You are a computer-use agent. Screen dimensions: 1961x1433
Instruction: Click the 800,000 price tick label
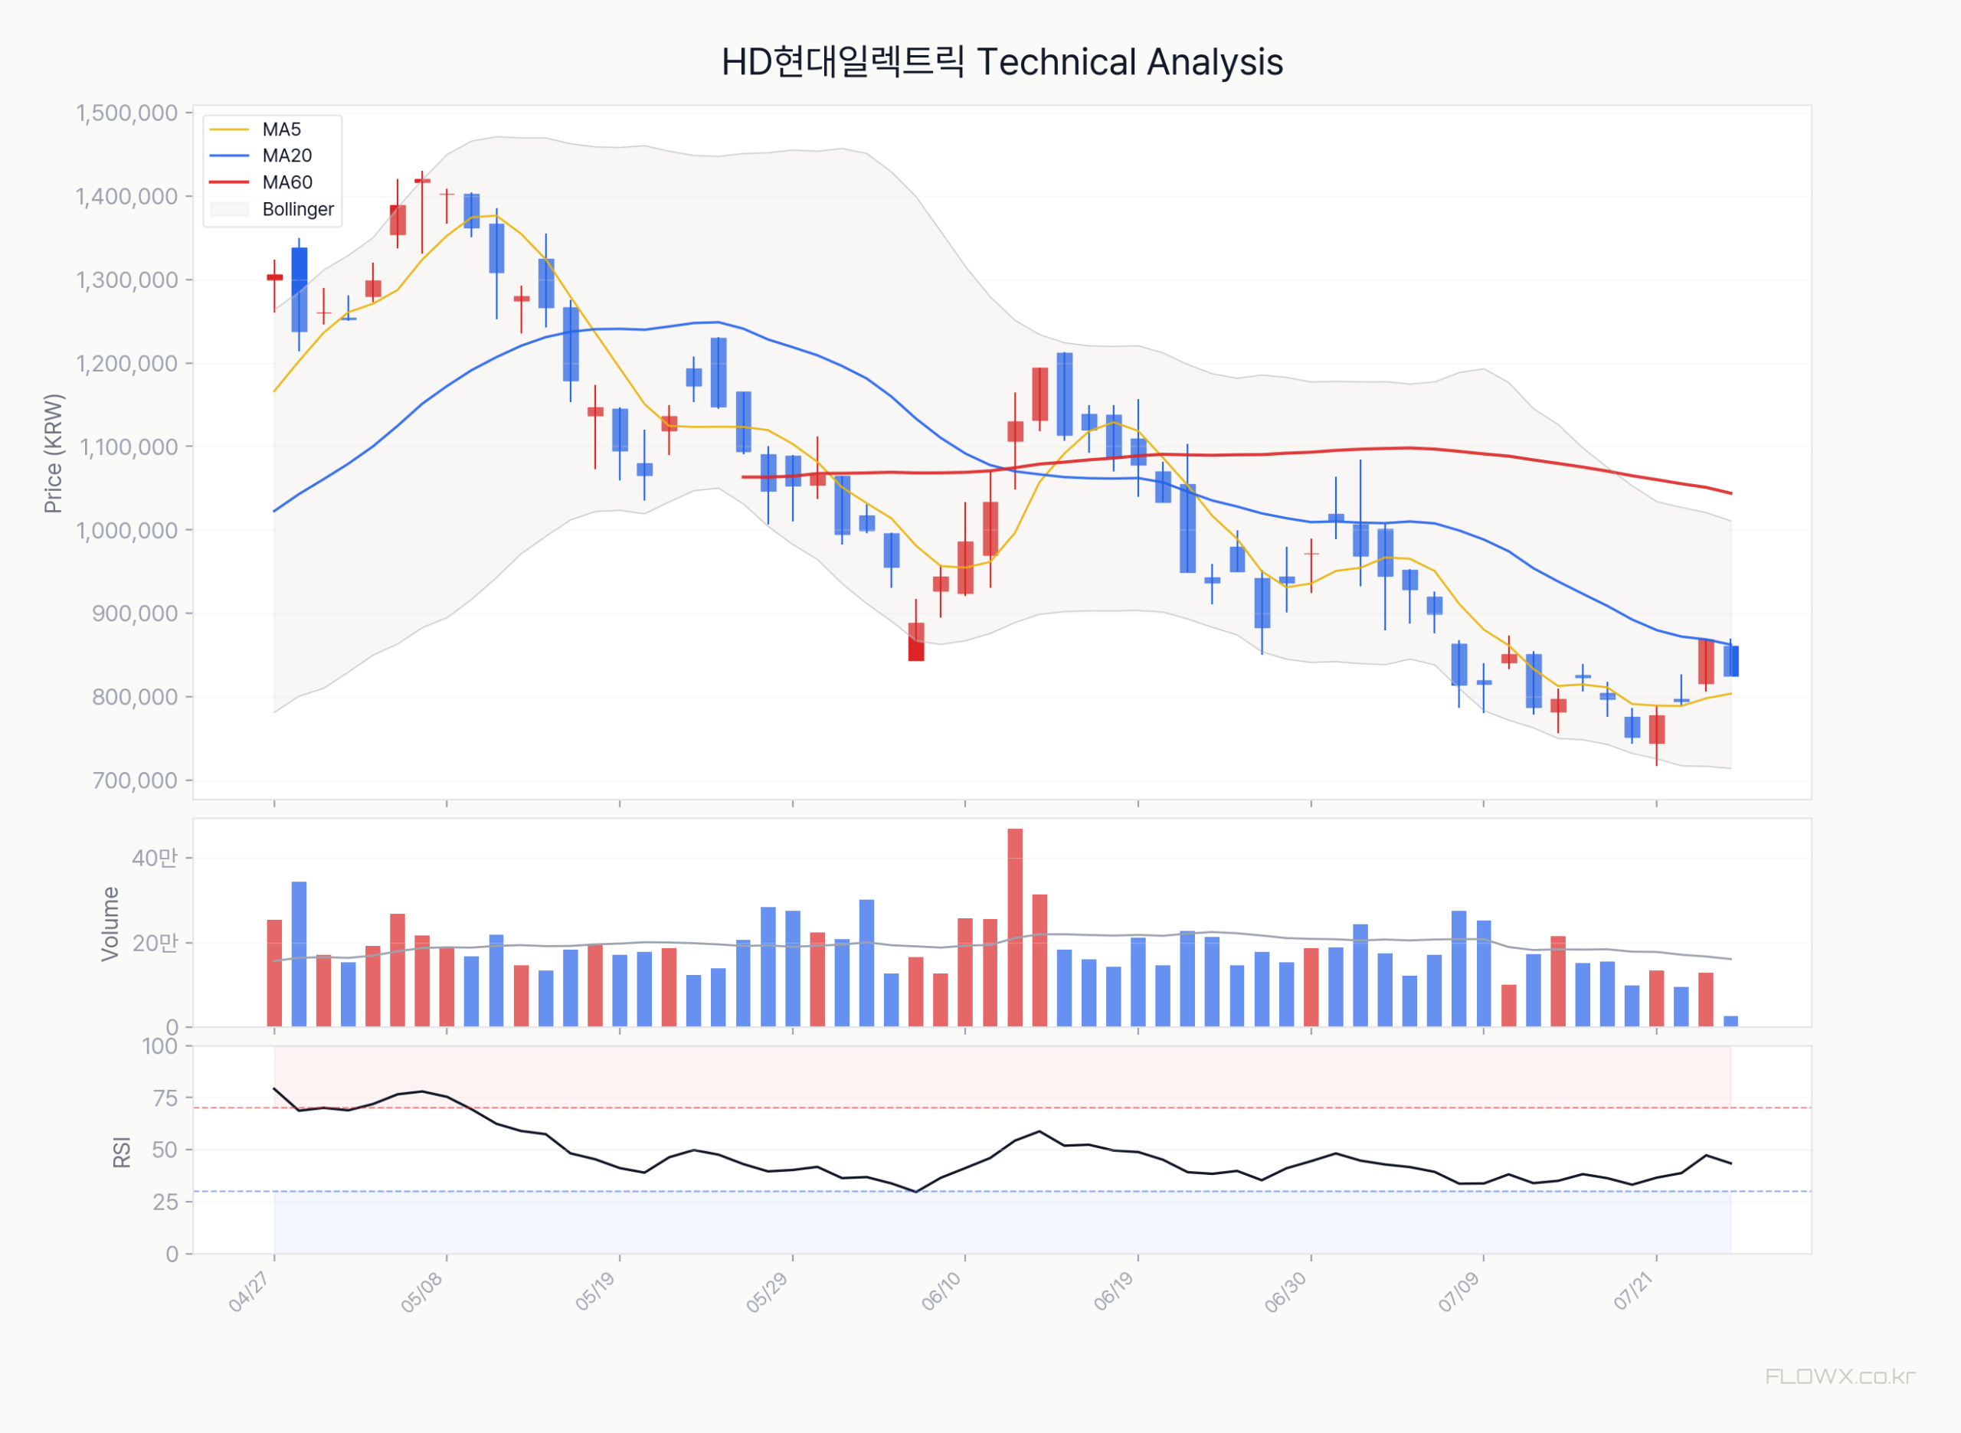134,696
